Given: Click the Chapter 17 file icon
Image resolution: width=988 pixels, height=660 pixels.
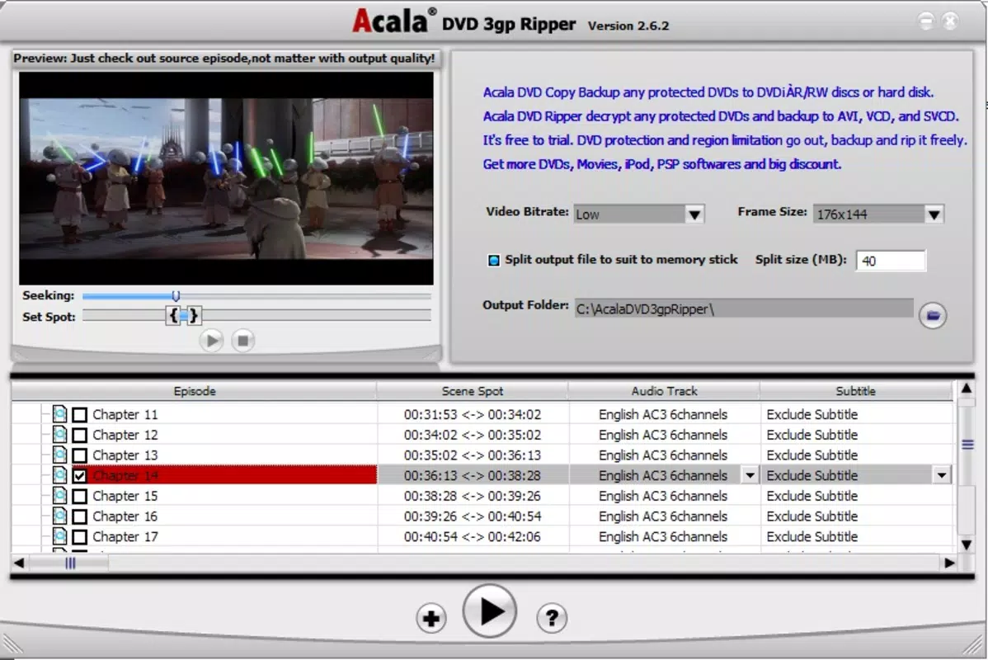Looking at the screenshot, I should 59,535.
